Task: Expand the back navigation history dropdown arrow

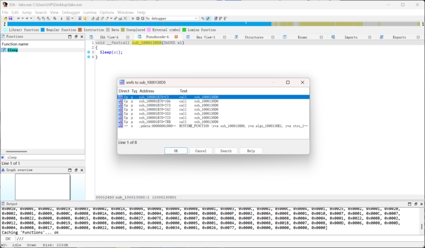Action: pos(23,18)
